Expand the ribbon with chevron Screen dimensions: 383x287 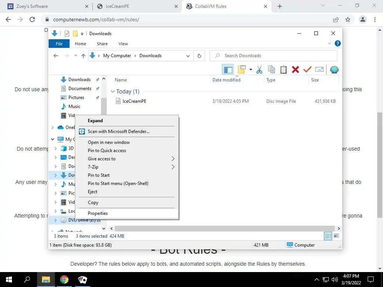tap(329, 43)
